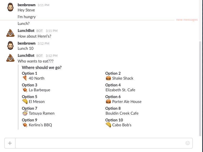The height and width of the screenshot is (152, 203).
Task: Click LunchBot's avatar beside 'How about Henri's?'
Action: [x=10, y=33]
